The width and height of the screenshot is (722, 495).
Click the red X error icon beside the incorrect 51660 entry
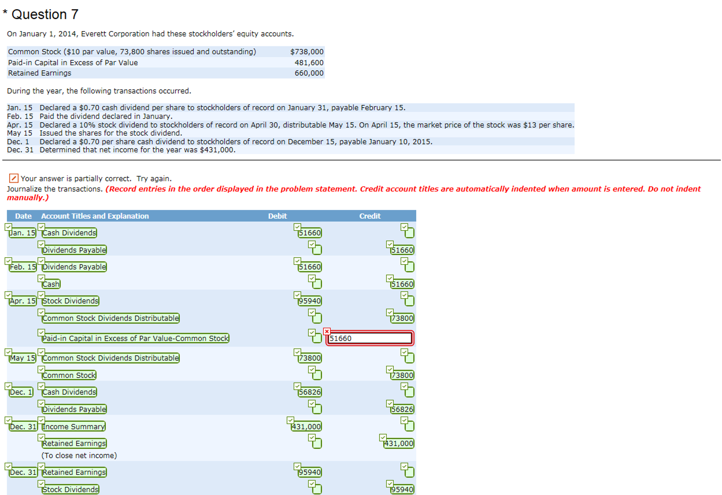click(327, 331)
